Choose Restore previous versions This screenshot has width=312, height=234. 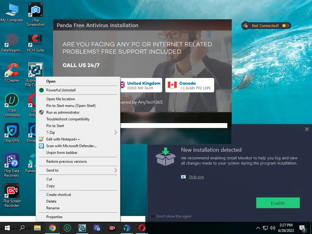(78, 161)
